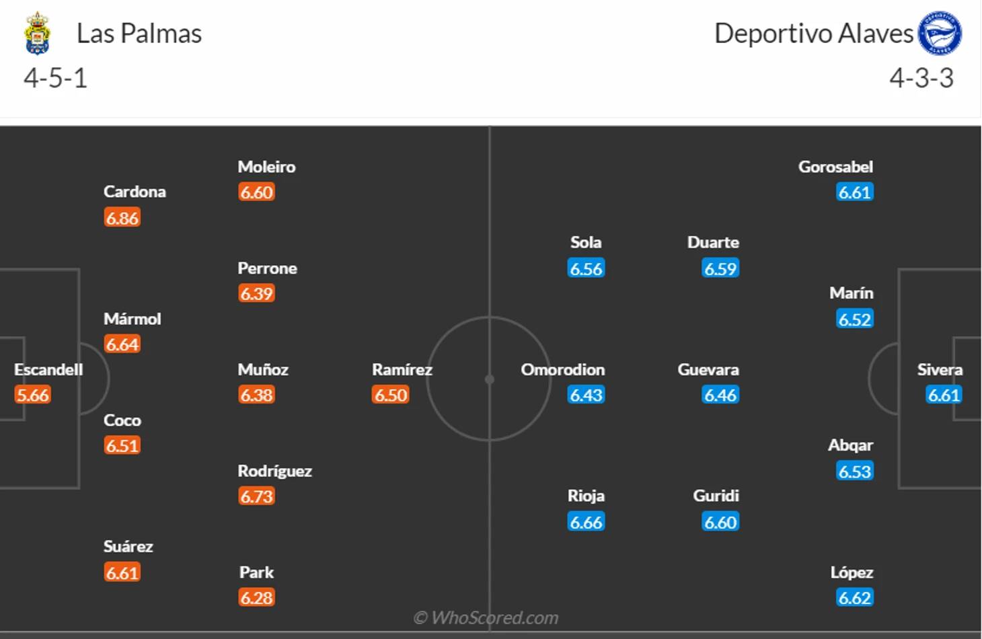Select Duarte's 6.59 rating badge

(720, 268)
